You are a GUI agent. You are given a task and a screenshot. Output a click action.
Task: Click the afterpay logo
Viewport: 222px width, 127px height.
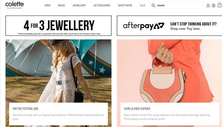[x=144, y=26]
